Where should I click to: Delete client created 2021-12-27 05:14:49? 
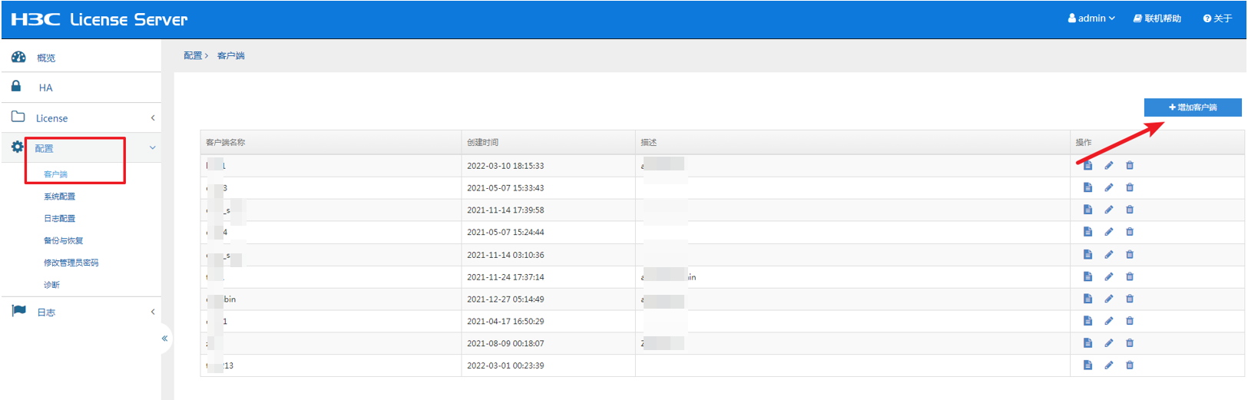1130,299
